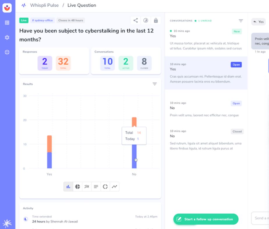Select the multi-line trend chart icon
Image resolution: width=269 pixels, height=229 pixels.
87,187
